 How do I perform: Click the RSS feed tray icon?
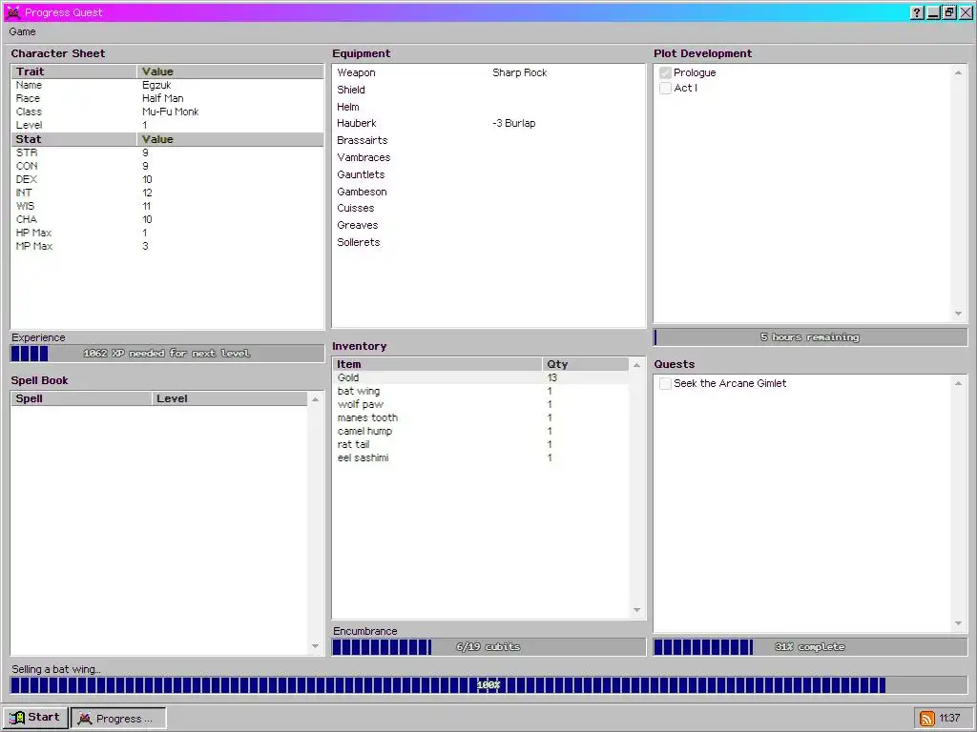click(927, 719)
